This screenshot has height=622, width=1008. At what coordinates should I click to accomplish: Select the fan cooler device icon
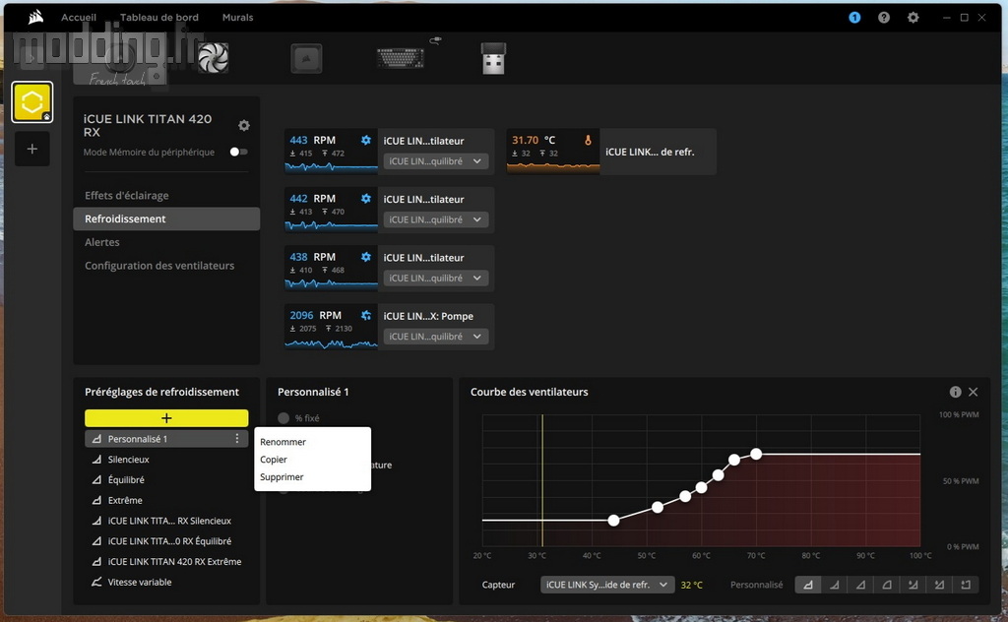pyautogui.click(x=213, y=58)
